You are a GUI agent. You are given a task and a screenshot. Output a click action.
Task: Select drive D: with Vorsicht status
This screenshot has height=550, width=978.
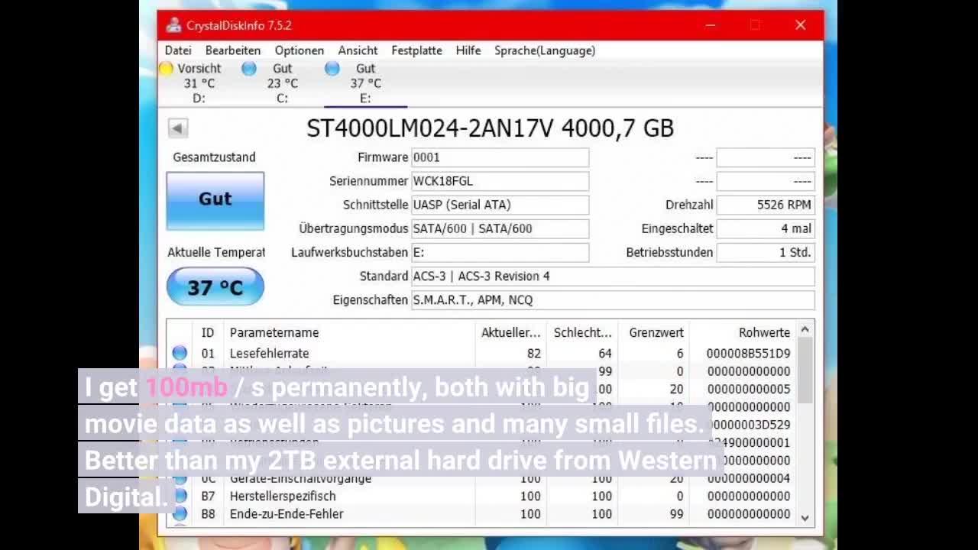199,83
